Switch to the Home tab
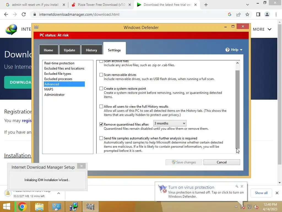Viewport: 282px width, 212px height. (x=48, y=50)
